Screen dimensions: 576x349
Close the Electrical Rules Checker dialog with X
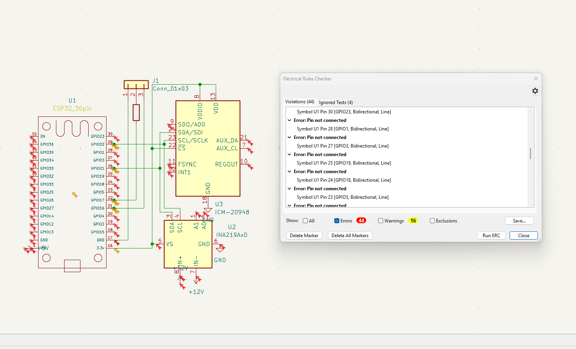point(536,78)
